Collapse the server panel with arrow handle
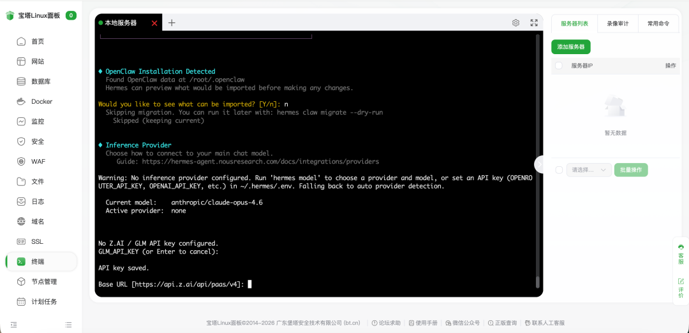 tap(540, 164)
